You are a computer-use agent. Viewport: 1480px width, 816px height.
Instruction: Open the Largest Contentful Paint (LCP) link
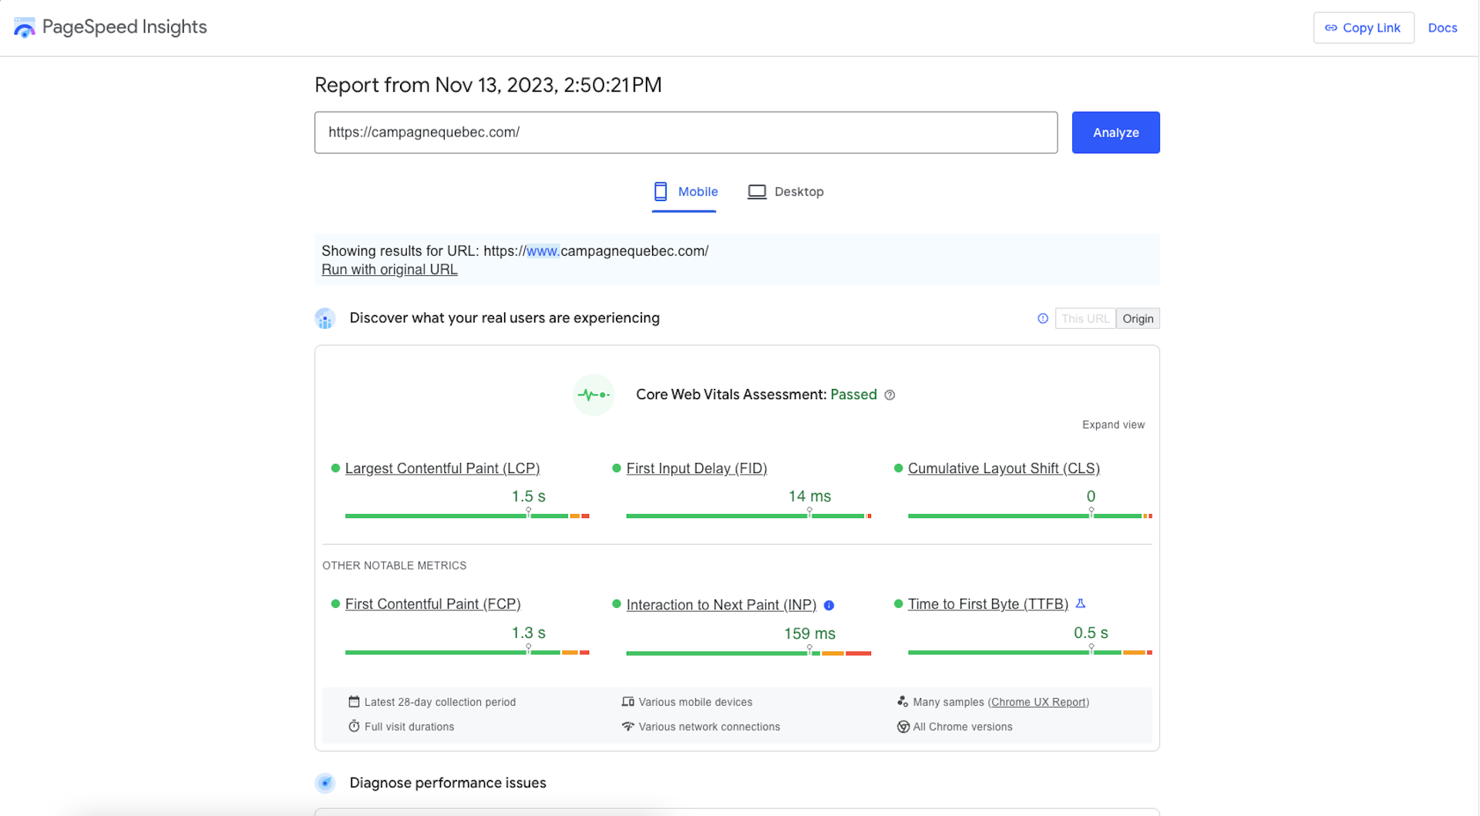[x=442, y=468]
